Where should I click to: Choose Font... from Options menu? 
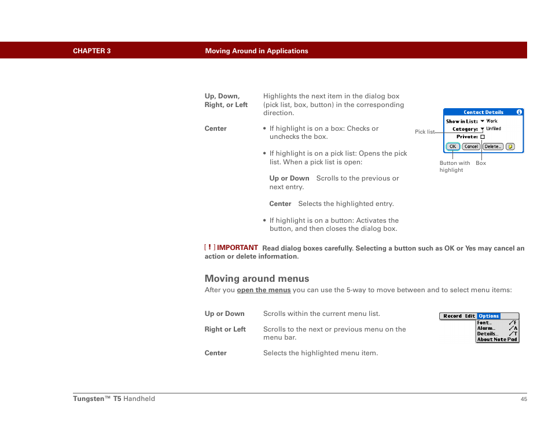497,322
